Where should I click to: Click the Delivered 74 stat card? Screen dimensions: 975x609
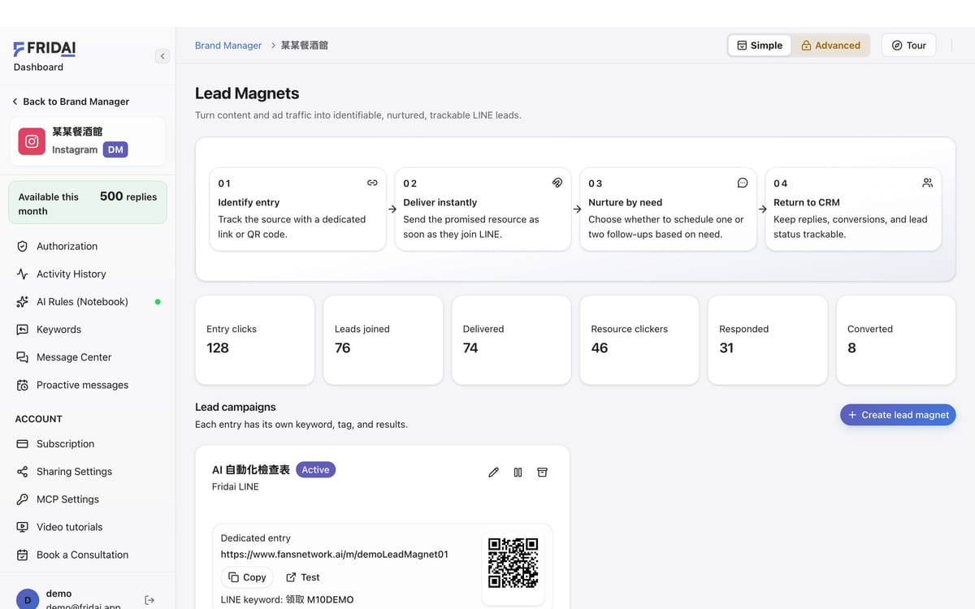[x=511, y=339]
